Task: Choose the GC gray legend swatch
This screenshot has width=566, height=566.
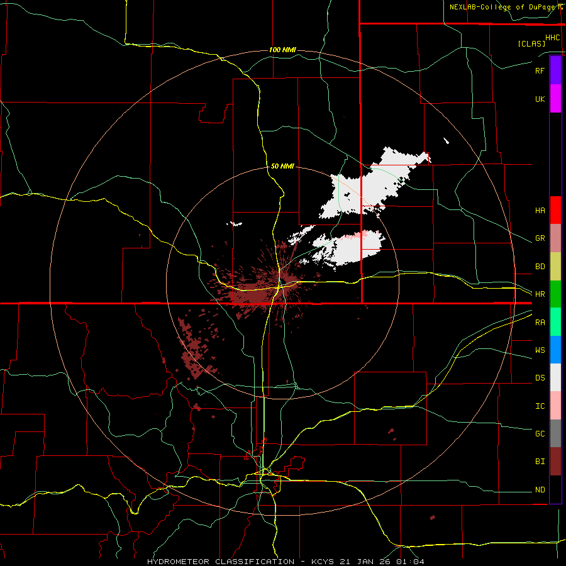Action: point(555,433)
